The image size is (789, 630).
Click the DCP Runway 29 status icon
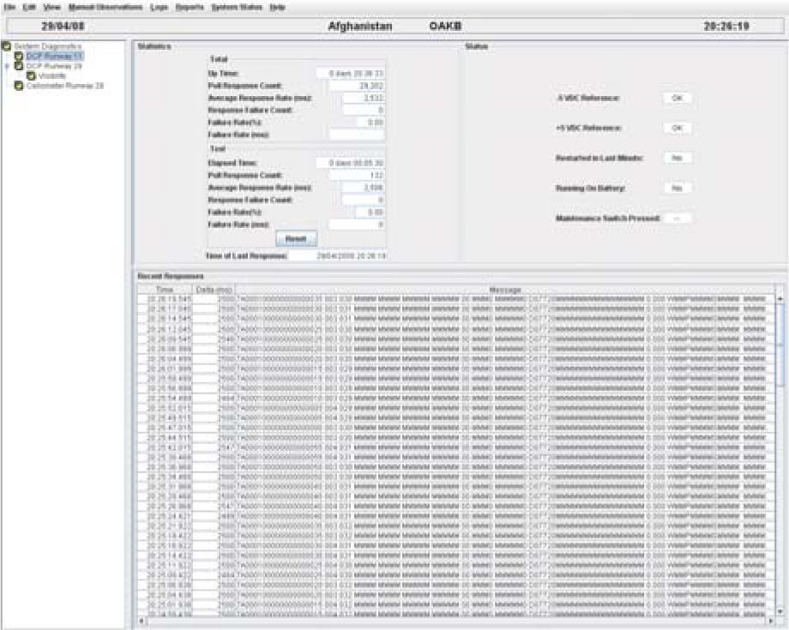click(18, 66)
